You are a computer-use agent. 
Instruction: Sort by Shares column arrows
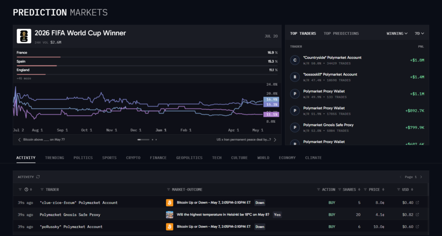(359, 189)
